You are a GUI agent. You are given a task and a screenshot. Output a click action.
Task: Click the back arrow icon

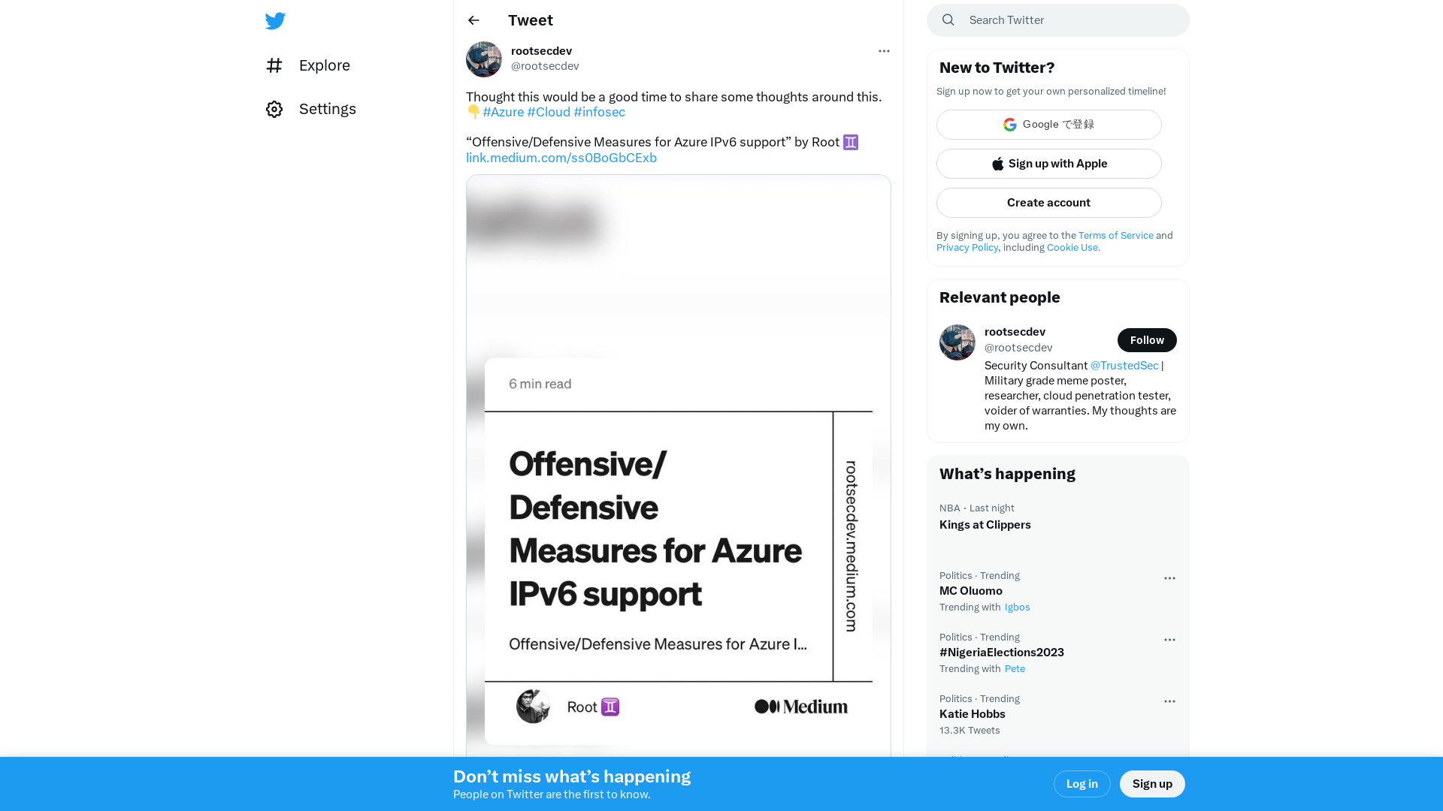(x=473, y=20)
